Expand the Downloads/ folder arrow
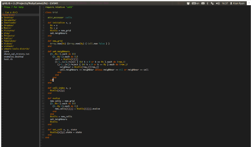This screenshot has width=251, height=147. pos(2,23)
